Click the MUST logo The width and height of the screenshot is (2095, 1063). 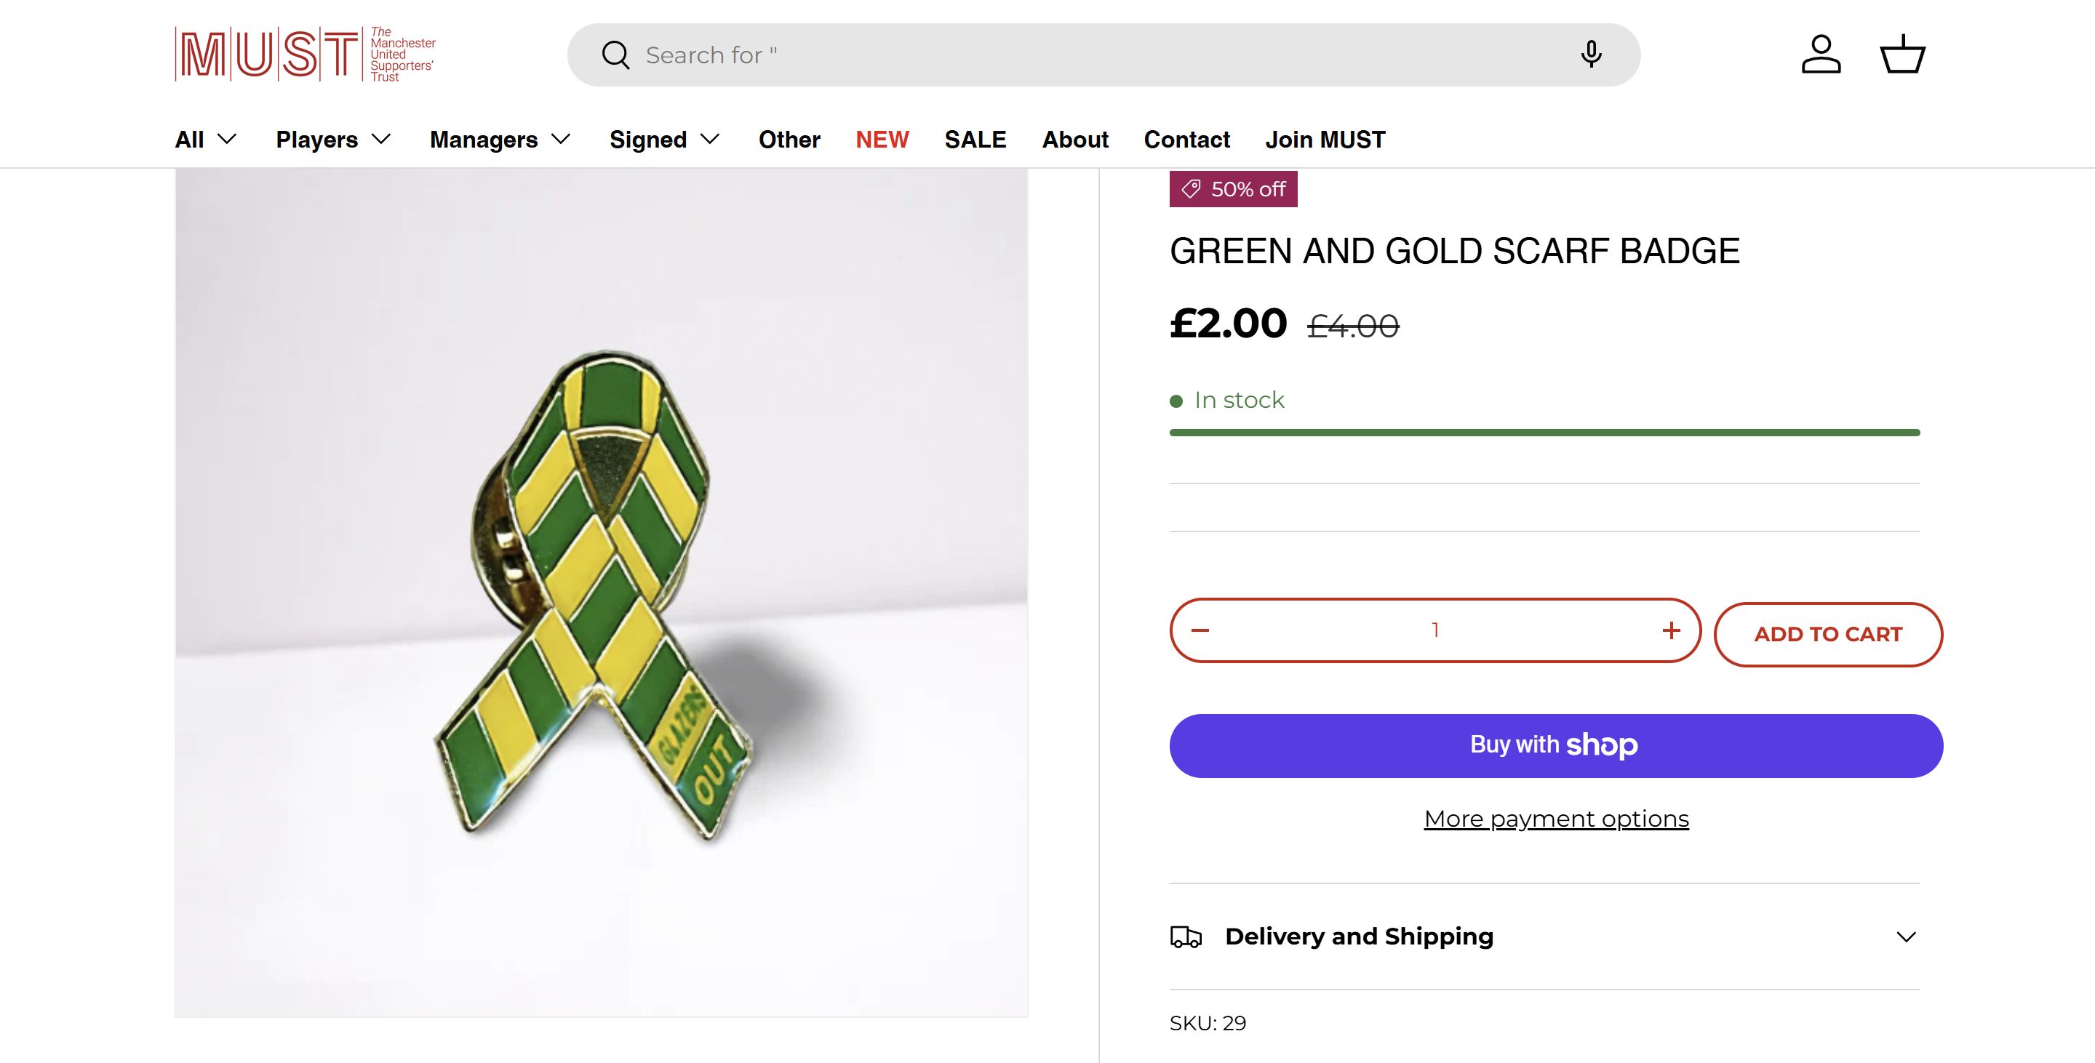305,55
